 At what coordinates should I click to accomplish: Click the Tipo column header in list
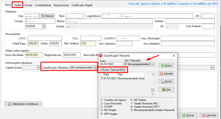coord(131,75)
